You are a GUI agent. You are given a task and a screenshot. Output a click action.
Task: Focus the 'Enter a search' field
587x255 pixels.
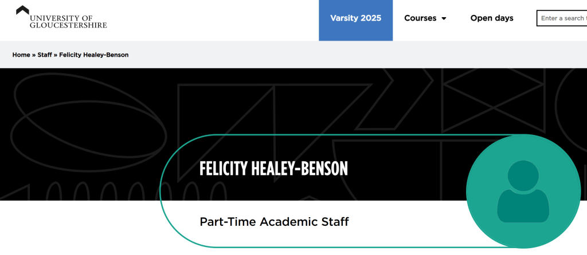coord(562,18)
